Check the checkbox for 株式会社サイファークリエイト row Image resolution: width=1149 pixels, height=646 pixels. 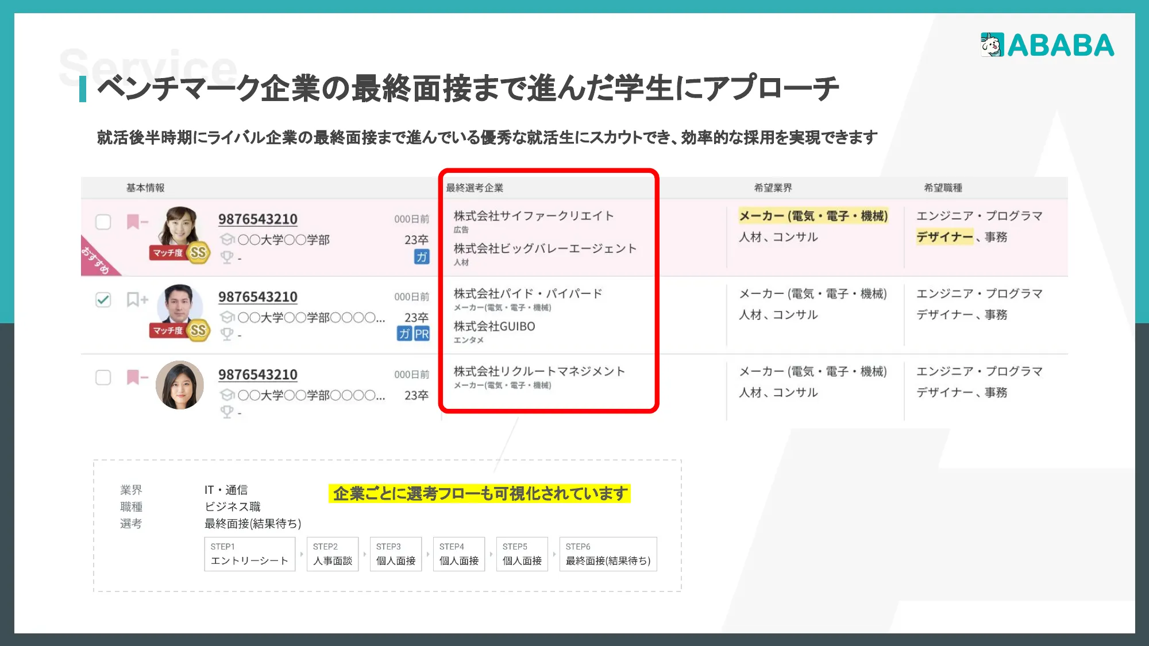tap(103, 222)
